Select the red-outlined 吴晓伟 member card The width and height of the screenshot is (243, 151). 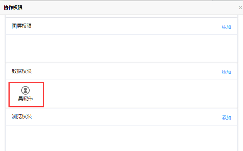[x=26, y=95]
